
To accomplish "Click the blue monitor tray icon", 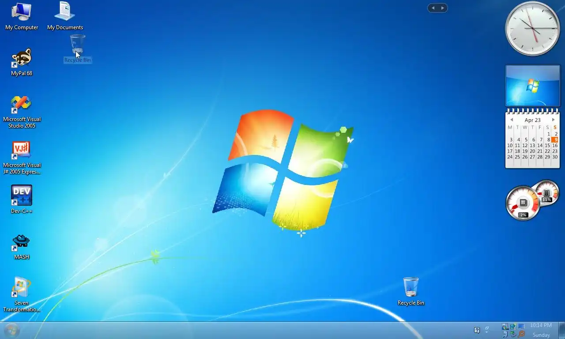I will tap(521, 326).
